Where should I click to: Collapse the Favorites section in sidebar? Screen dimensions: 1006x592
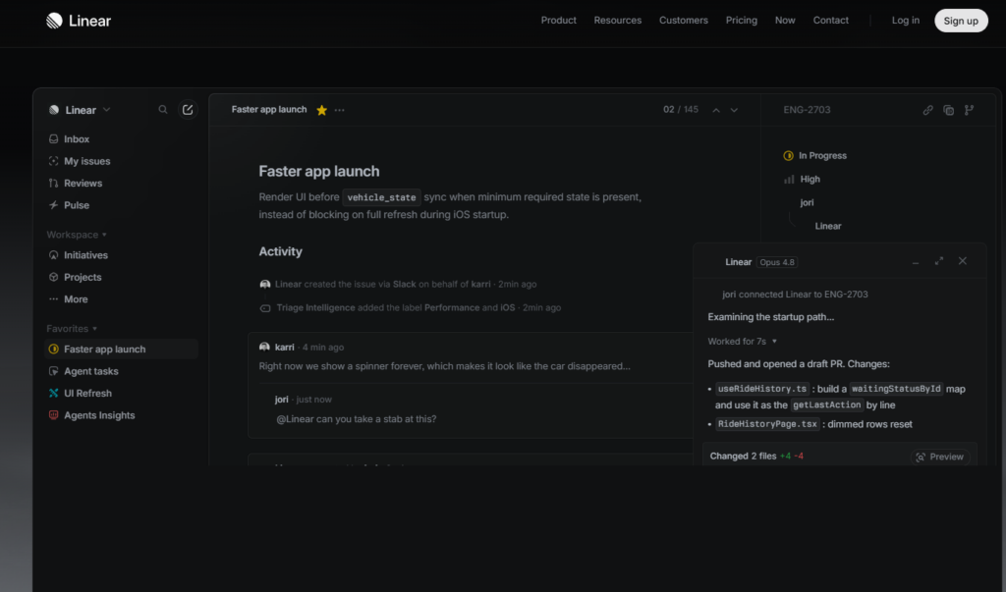(72, 328)
